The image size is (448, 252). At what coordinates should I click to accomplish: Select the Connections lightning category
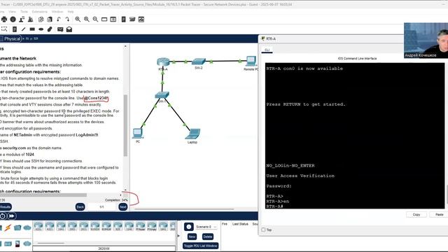[8, 227]
